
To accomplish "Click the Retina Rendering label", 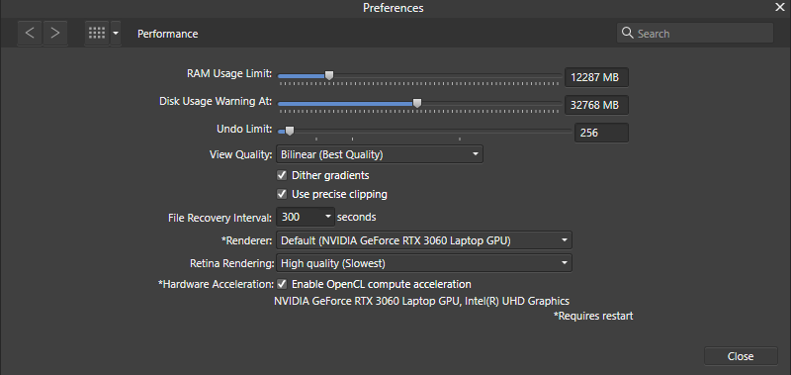I will click(231, 263).
